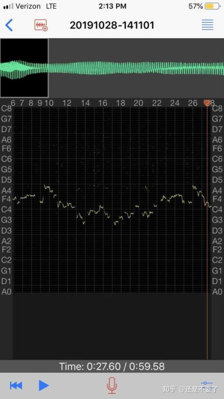Click the right C6 pitch label
This screenshot has width=224, height=399.
(x=217, y=159)
